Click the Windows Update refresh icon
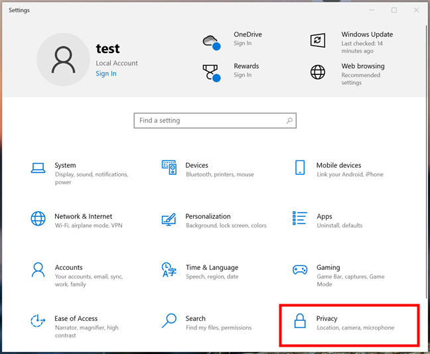The image size is (430, 354). click(x=318, y=40)
